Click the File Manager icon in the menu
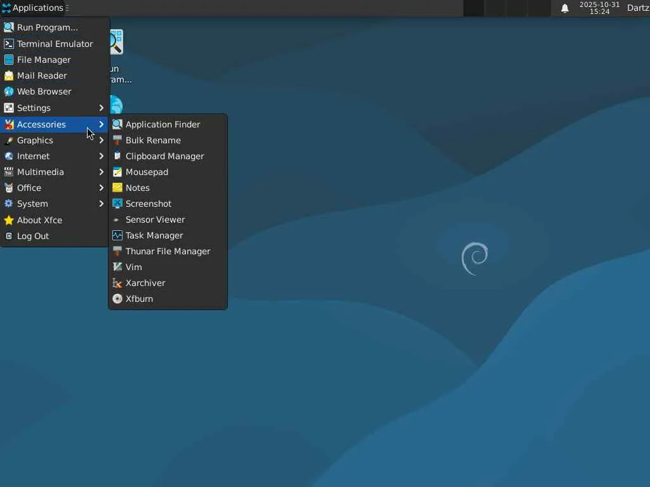The height and width of the screenshot is (487, 650). 9,60
